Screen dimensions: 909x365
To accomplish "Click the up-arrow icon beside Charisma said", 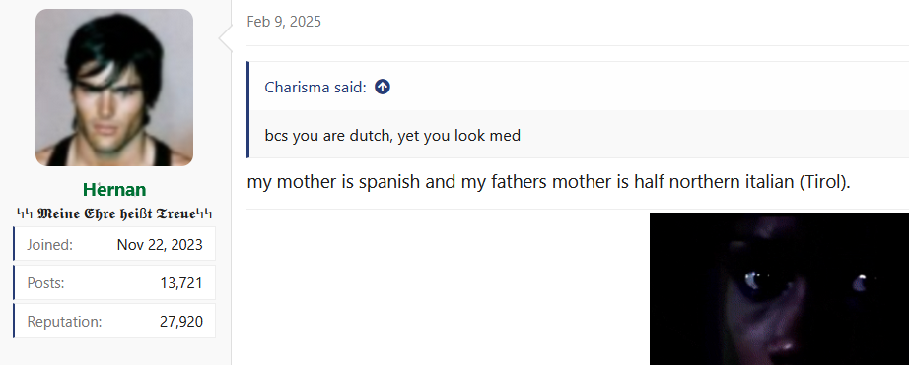I will click(382, 87).
